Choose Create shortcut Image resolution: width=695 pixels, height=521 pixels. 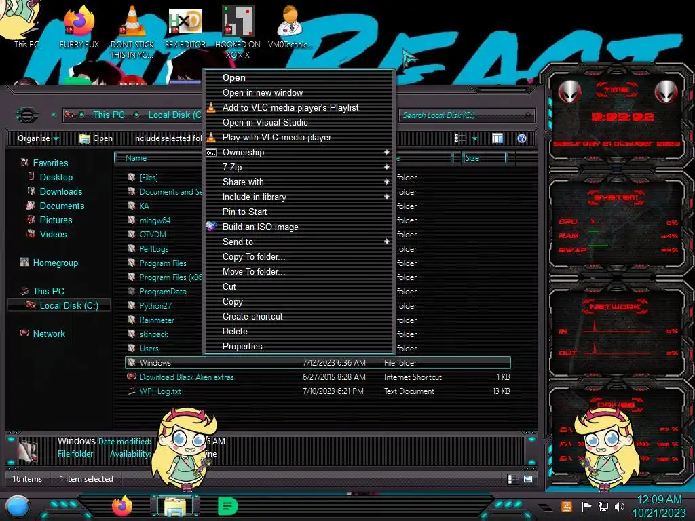[299, 316]
